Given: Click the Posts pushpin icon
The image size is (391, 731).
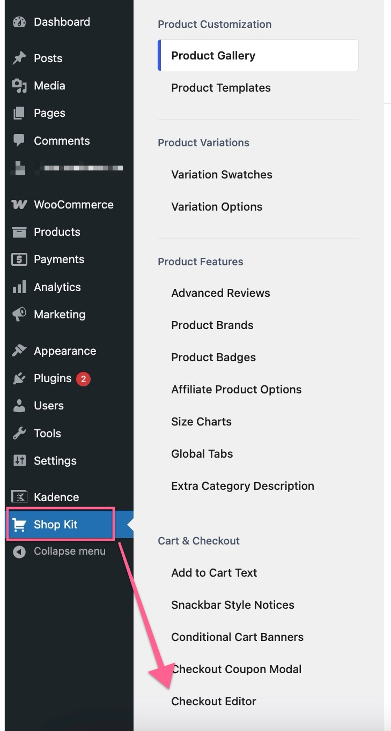Looking at the screenshot, I should coord(19,58).
